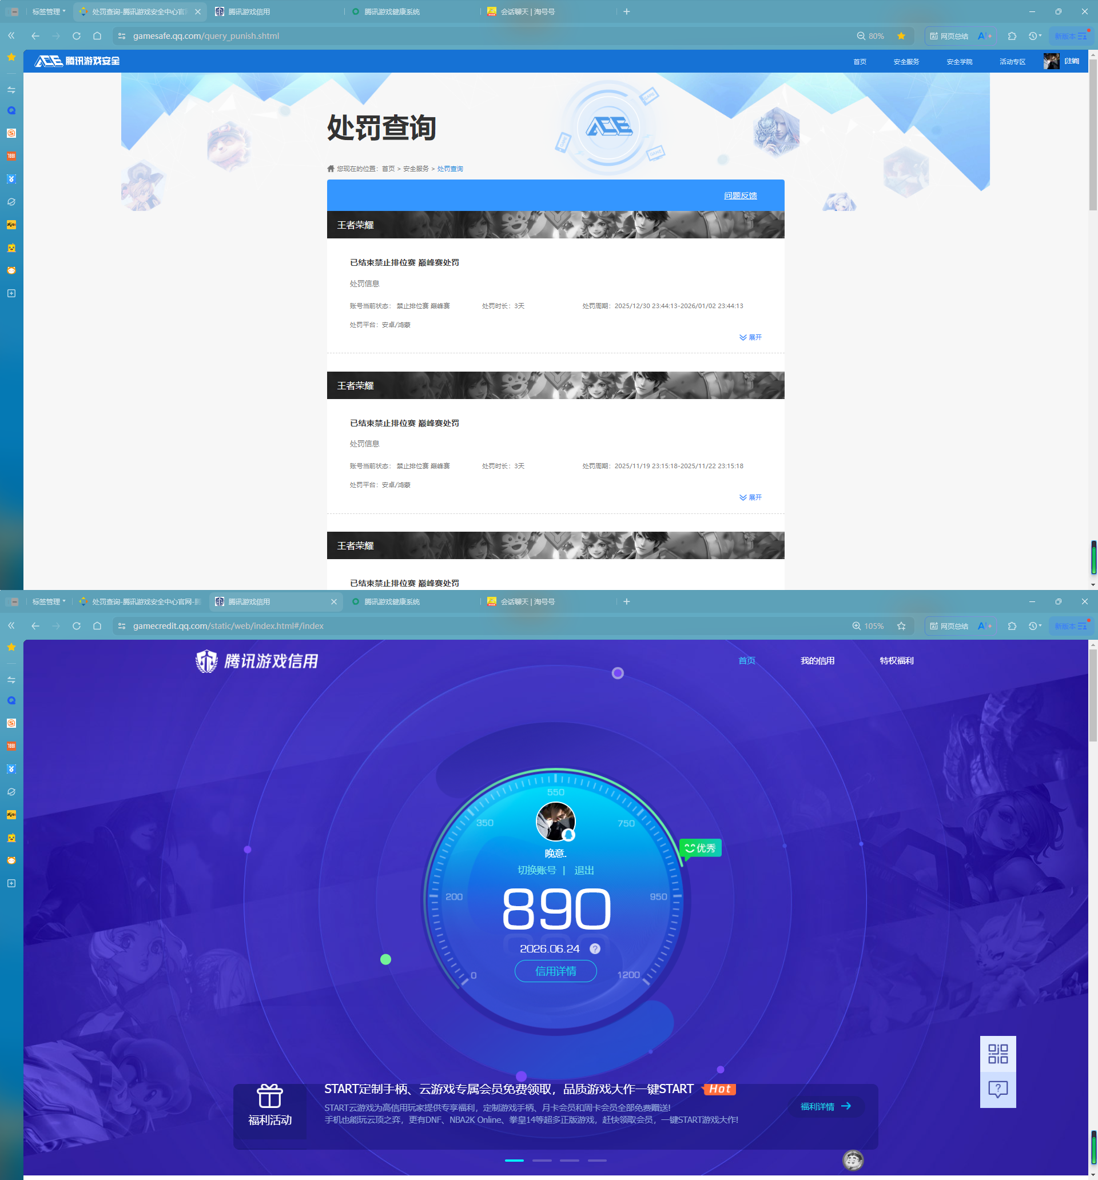Open 福利详情 link in the banner
The width and height of the screenshot is (1098, 1180).
click(x=826, y=1106)
